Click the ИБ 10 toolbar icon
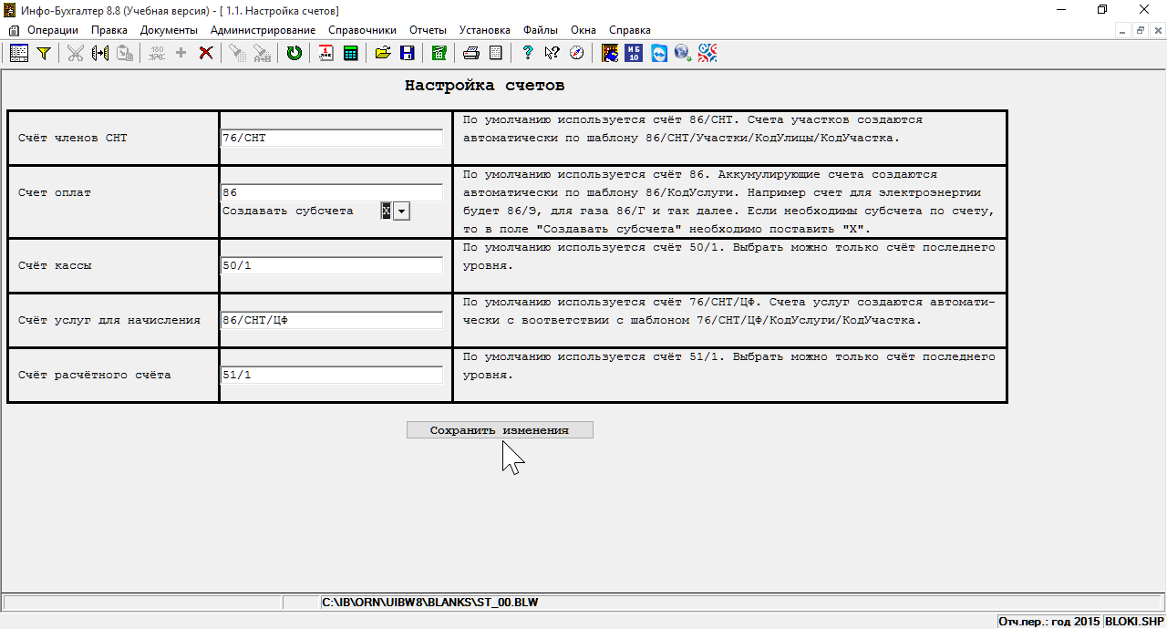This screenshot has width=1167, height=629. click(635, 53)
